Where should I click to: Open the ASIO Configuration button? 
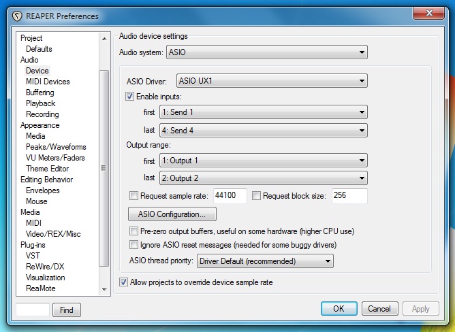(172, 214)
